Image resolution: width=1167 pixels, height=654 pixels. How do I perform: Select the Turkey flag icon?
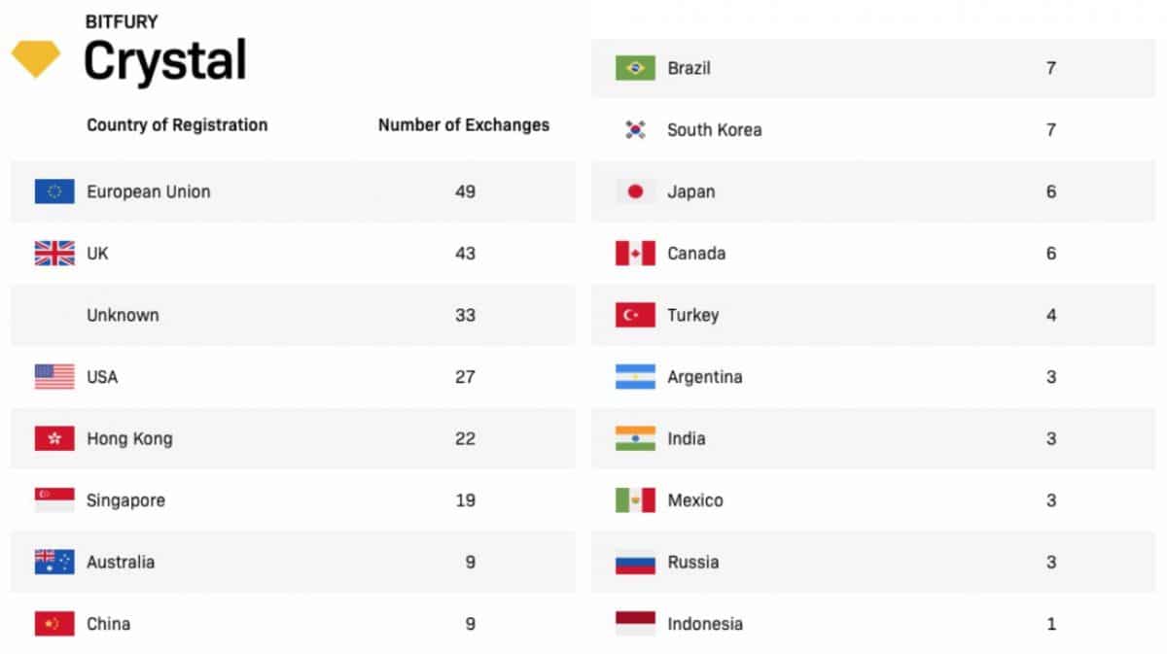[635, 315]
